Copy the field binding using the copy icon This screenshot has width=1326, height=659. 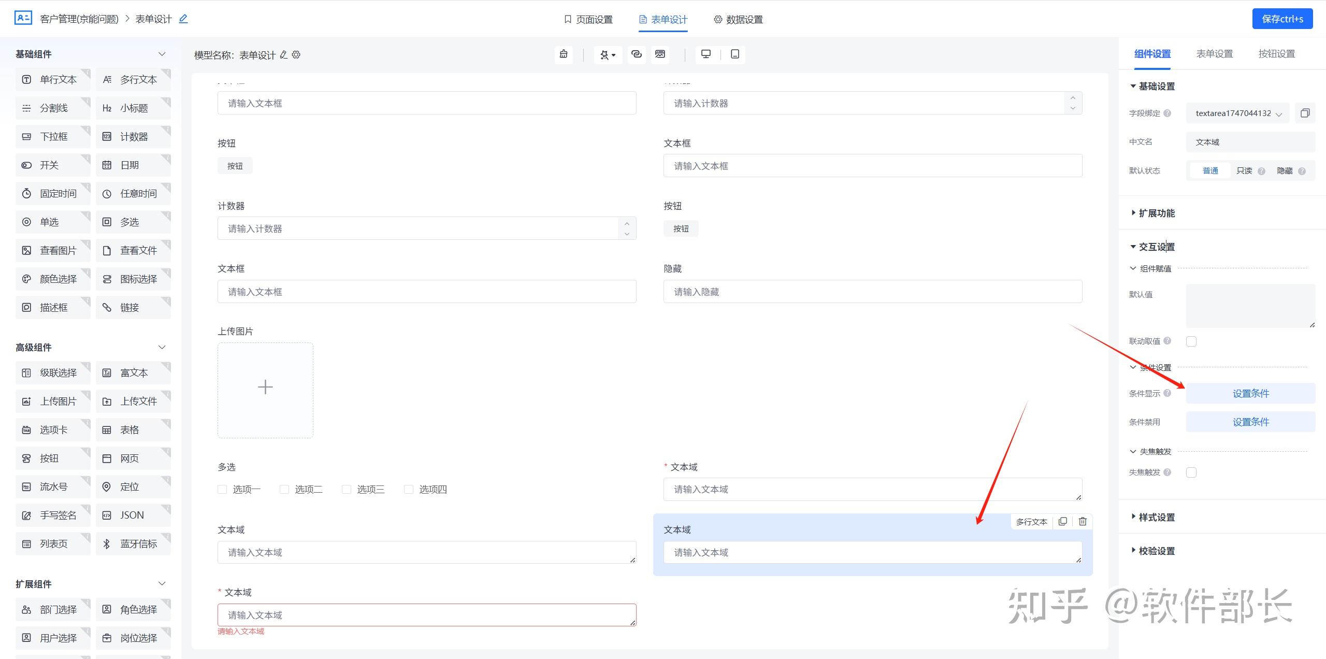point(1306,113)
